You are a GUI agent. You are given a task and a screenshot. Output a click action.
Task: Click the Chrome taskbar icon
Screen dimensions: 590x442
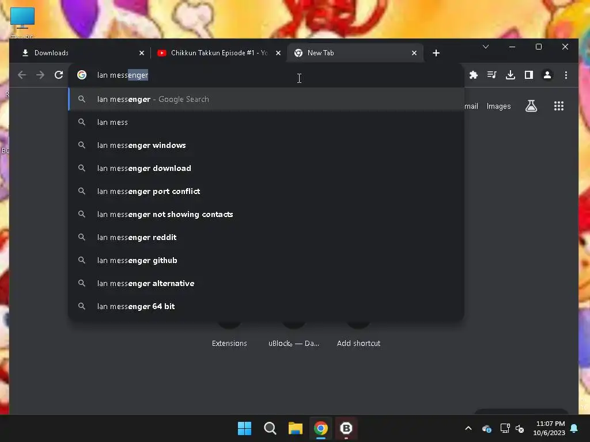point(321,428)
